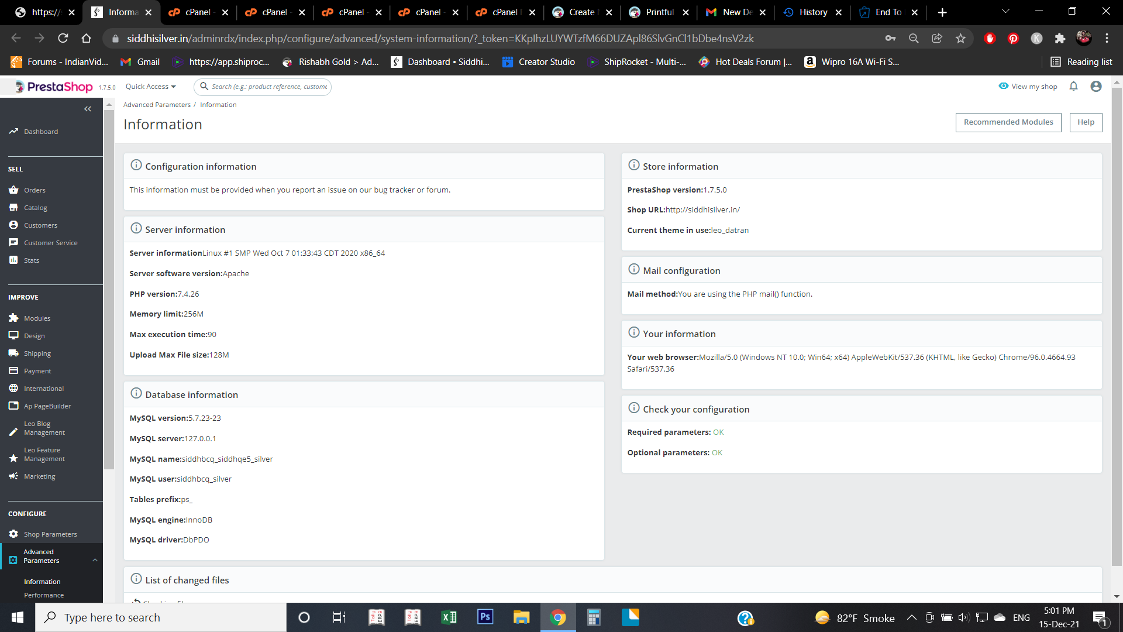Click the Modules puzzle icon
Viewport: 1123px width, 632px height.
(x=13, y=318)
